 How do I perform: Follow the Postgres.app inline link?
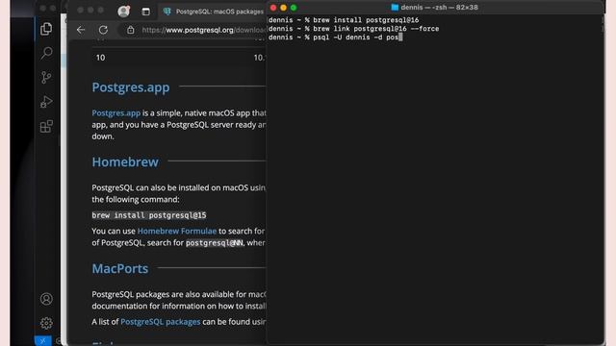pos(115,113)
